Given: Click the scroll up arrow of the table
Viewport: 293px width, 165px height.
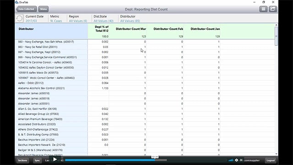Looking at the screenshot, I should (277, 25).
